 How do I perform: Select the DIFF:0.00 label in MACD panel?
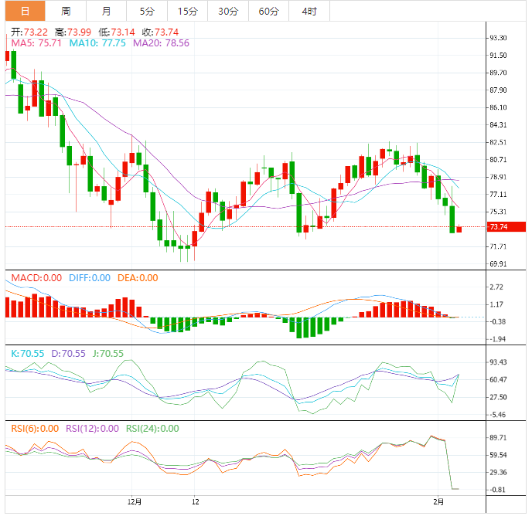click(90, 278)
